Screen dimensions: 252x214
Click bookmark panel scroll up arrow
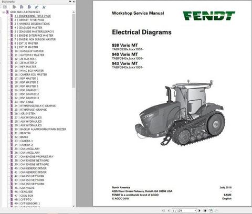(x=73, y=12)
